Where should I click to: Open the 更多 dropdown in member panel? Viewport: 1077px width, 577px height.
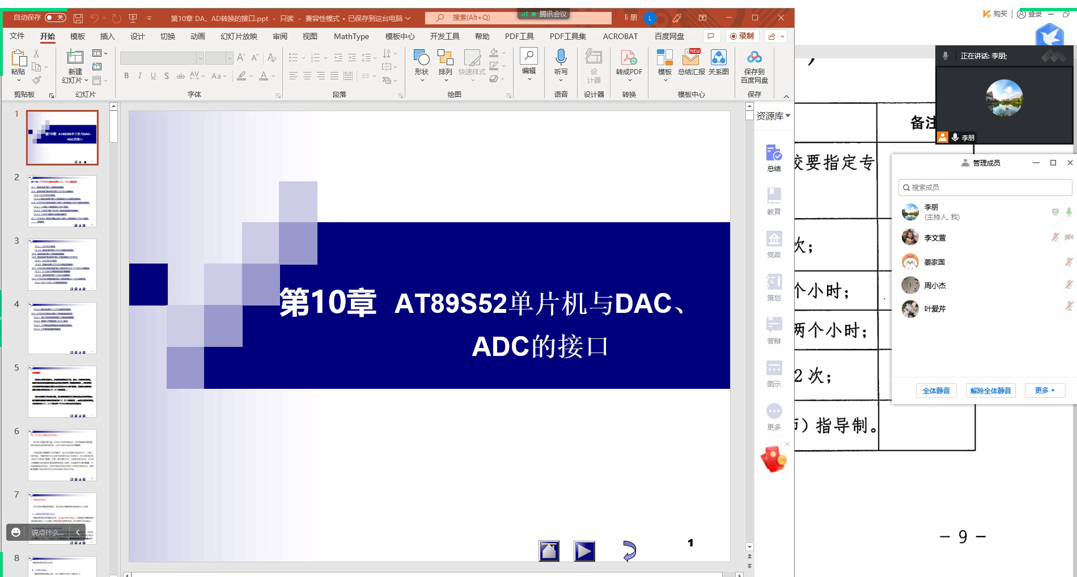[x=1044, y=391]
